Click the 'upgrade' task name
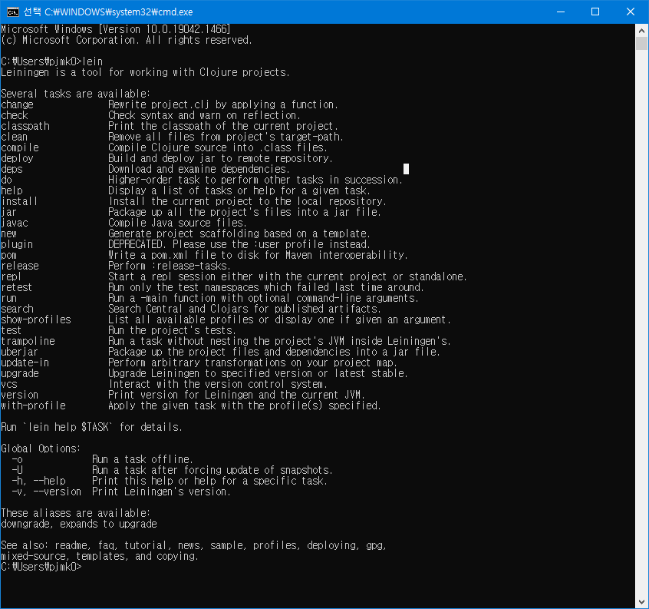Screen dimensions: 649x609 point(20,374)
